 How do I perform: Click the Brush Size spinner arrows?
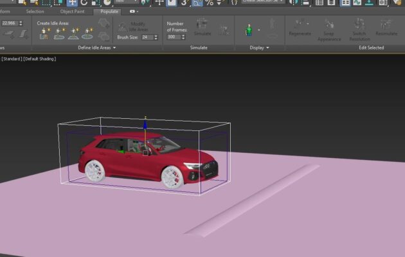click(x=156, y=37)
